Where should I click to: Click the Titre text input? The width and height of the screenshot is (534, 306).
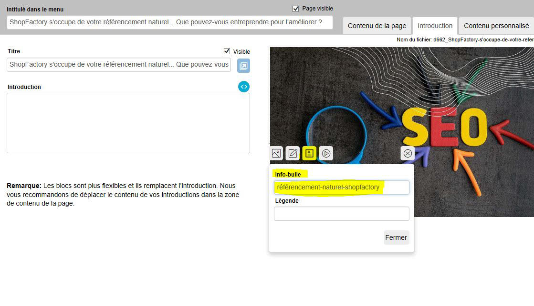pos(118,65)
